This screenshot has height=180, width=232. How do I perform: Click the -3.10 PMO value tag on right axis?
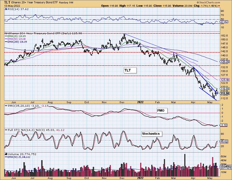pos(224,125)
